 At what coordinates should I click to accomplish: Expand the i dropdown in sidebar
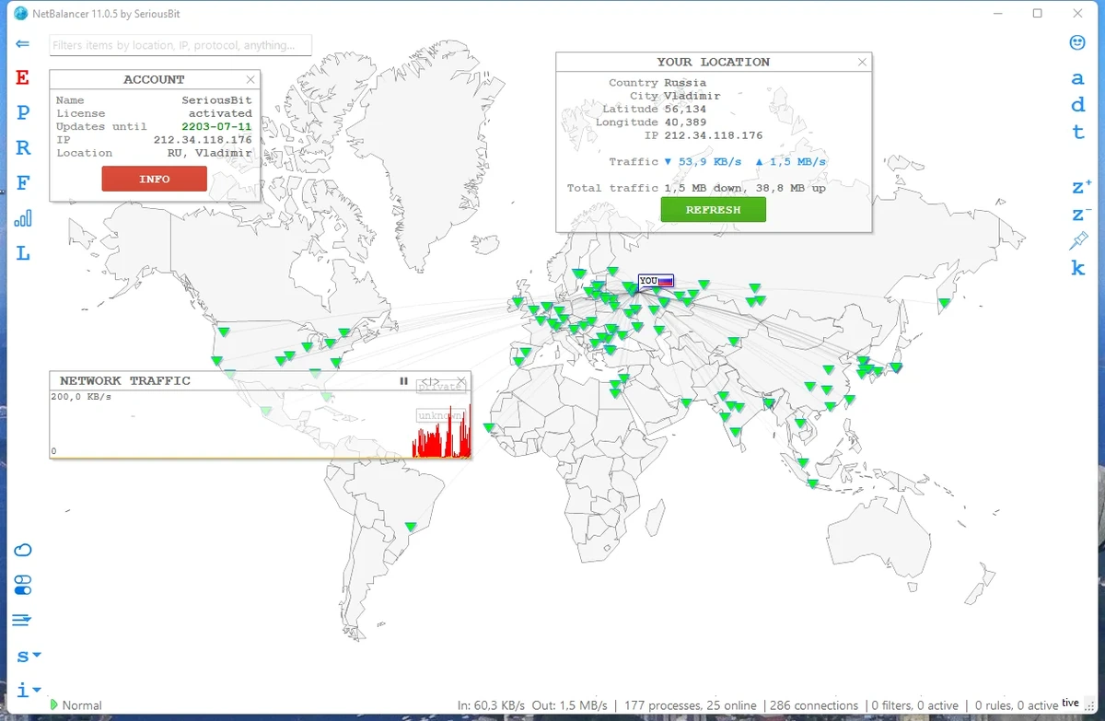click(29, 689)
